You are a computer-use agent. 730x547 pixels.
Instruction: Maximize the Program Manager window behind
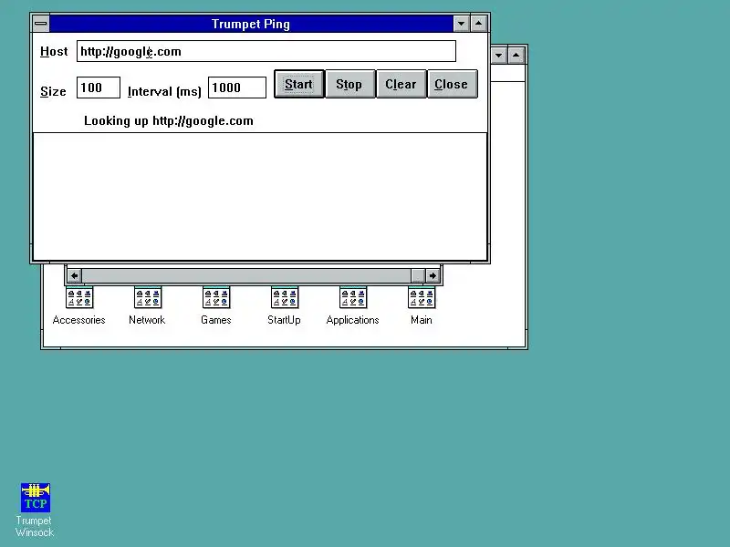tap(516, 56)
